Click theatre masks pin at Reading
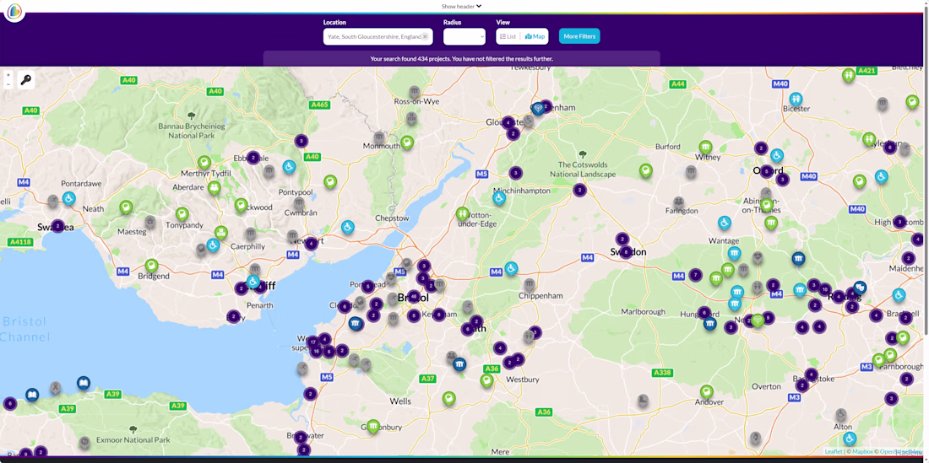 pos(861,288)
